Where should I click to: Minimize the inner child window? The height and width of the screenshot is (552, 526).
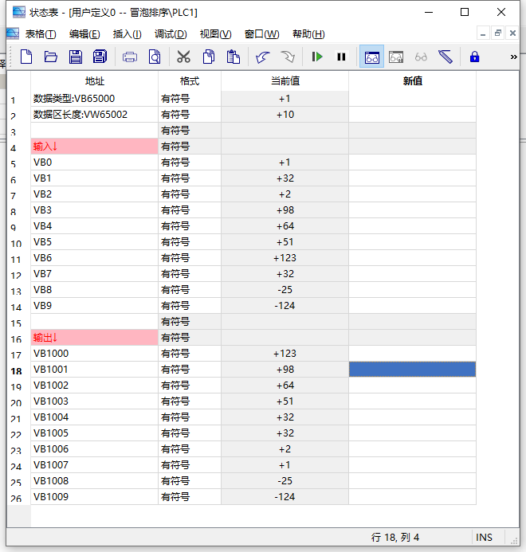click(483, 33)
